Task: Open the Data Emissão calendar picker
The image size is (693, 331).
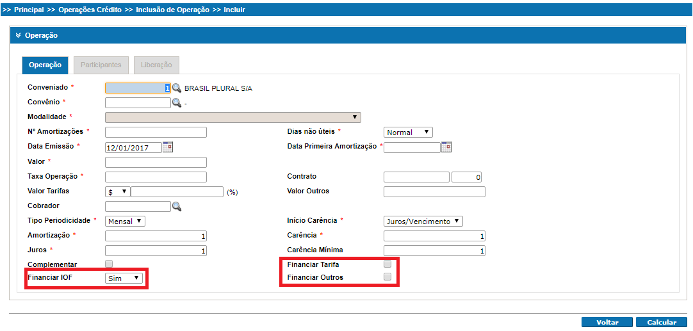Action: point(168,147)
